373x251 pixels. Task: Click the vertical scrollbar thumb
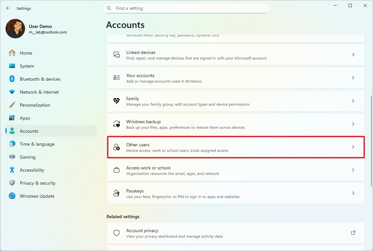point(371,141)
